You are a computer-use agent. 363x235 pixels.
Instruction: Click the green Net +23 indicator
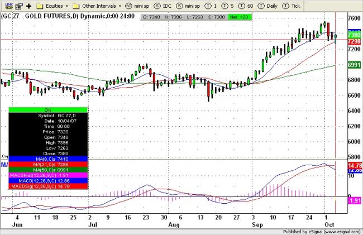240,17
